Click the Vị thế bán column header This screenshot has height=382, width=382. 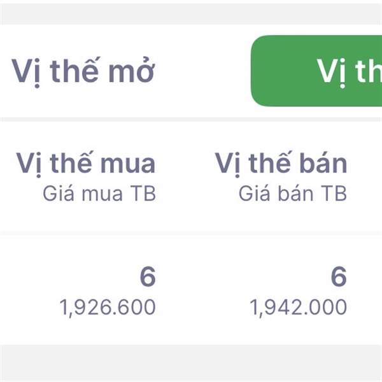coord(281,164)
